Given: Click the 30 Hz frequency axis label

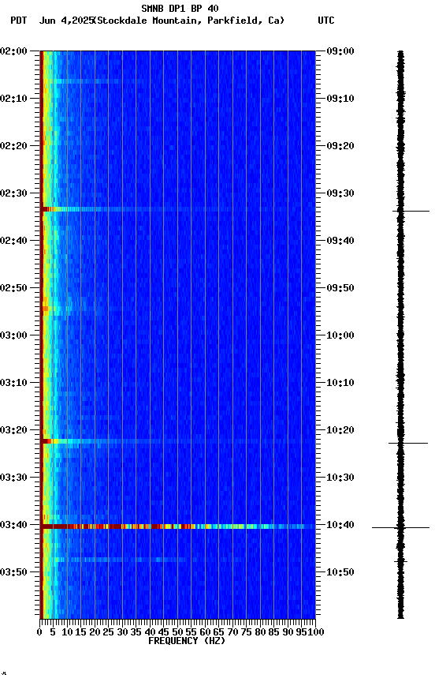Looking at the screenshot, I should (122, 632).
